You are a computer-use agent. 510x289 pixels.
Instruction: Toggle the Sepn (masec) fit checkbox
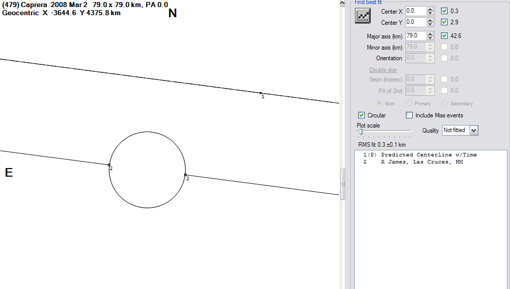pyautogui.click(x=445, y=79)
